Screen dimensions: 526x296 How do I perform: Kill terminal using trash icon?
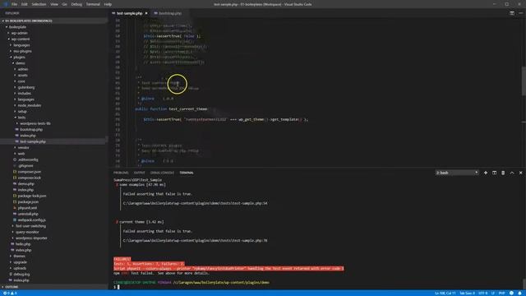tap(503, 173)
